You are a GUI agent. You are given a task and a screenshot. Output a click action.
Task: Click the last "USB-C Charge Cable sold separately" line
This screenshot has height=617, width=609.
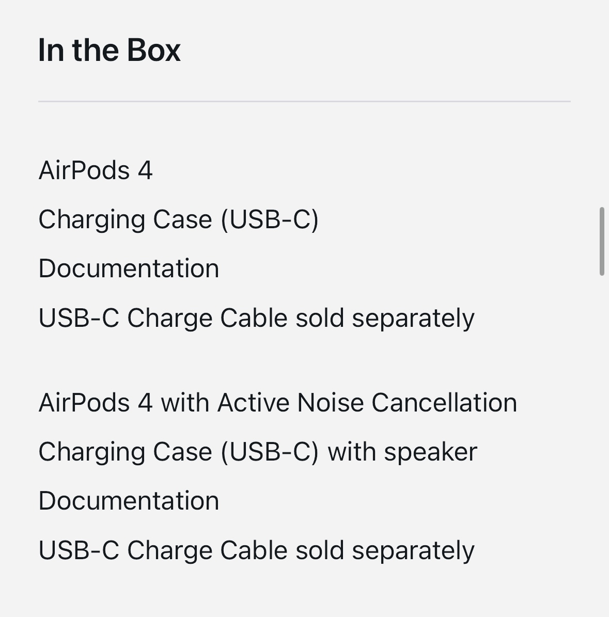coord(256,550)
